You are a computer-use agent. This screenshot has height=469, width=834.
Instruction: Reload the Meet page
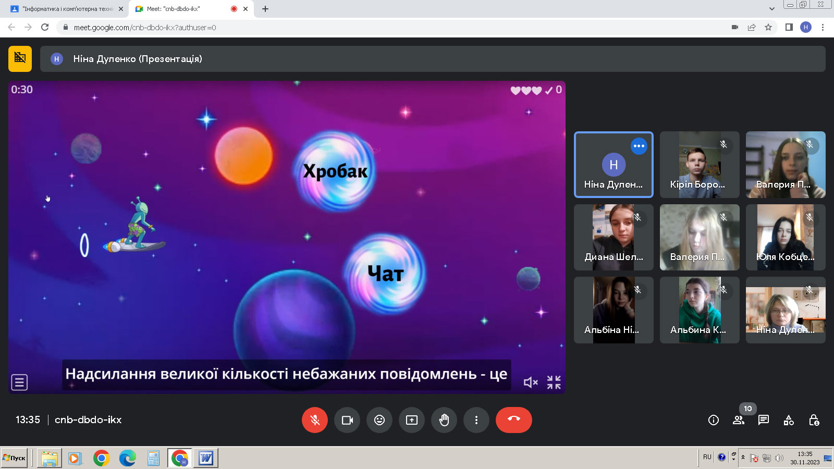[45, 27]
